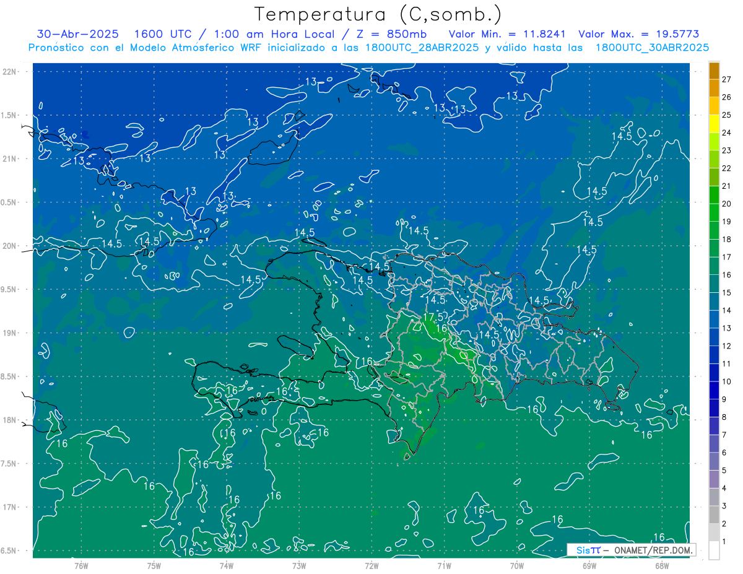743x574 pixels.
Task: Pick the green swatch between 20 and 21
Action: pos(714,195)
